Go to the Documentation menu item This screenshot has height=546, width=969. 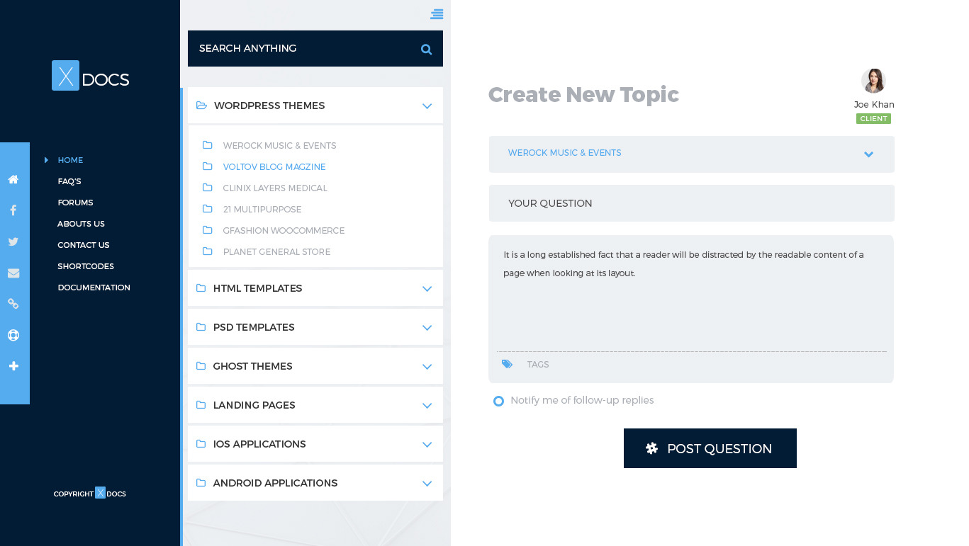94,288
